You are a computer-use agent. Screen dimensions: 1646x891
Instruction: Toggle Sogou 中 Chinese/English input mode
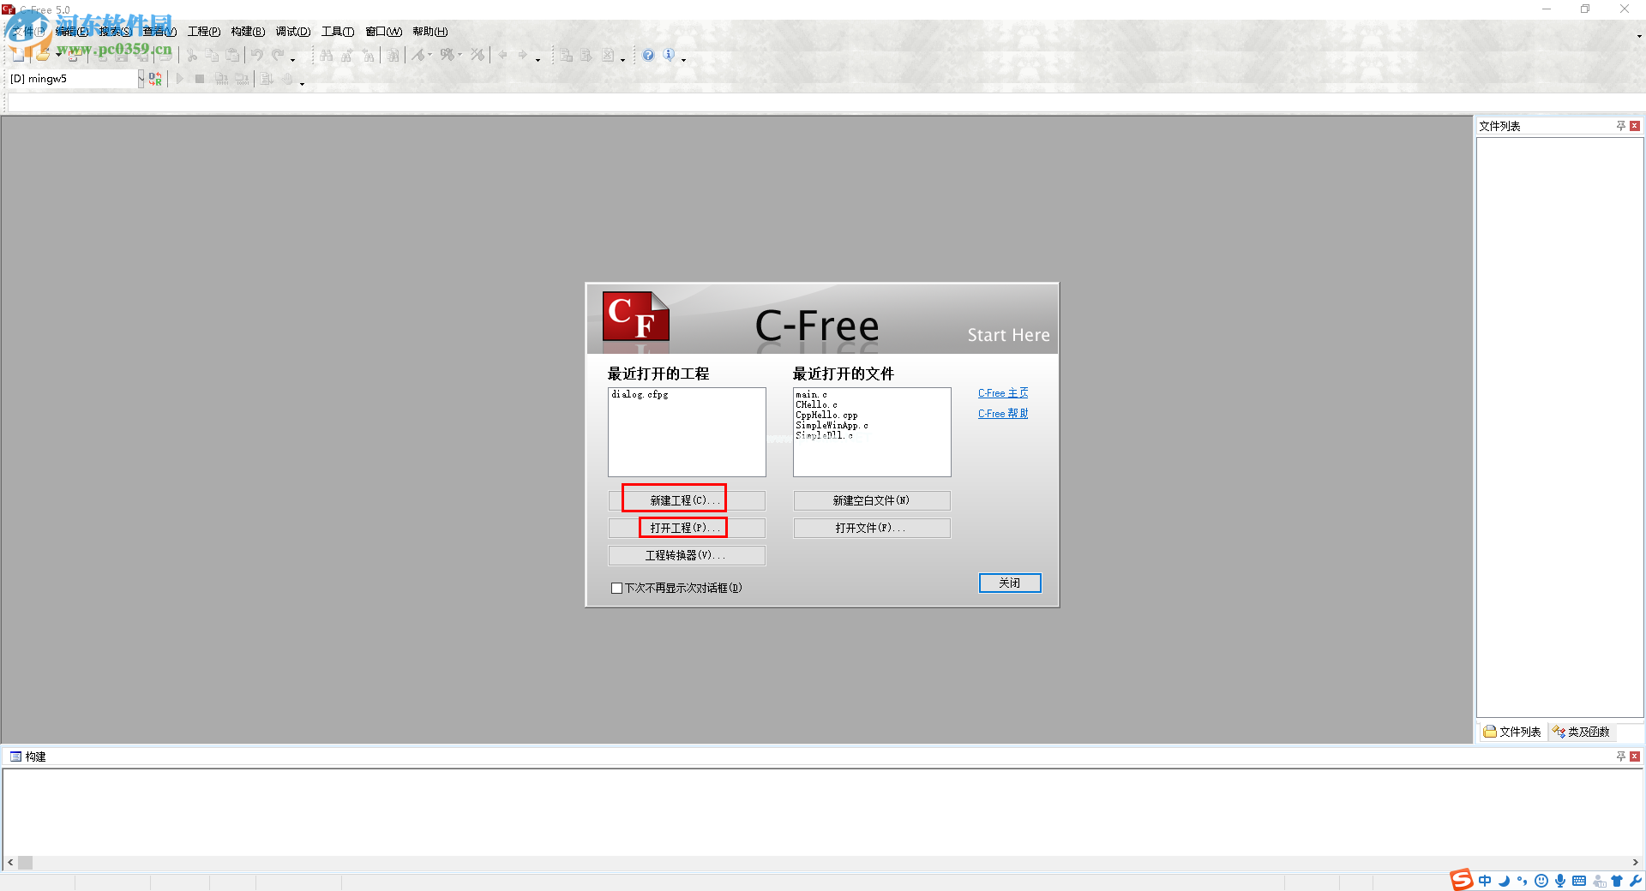(1485, 881)
